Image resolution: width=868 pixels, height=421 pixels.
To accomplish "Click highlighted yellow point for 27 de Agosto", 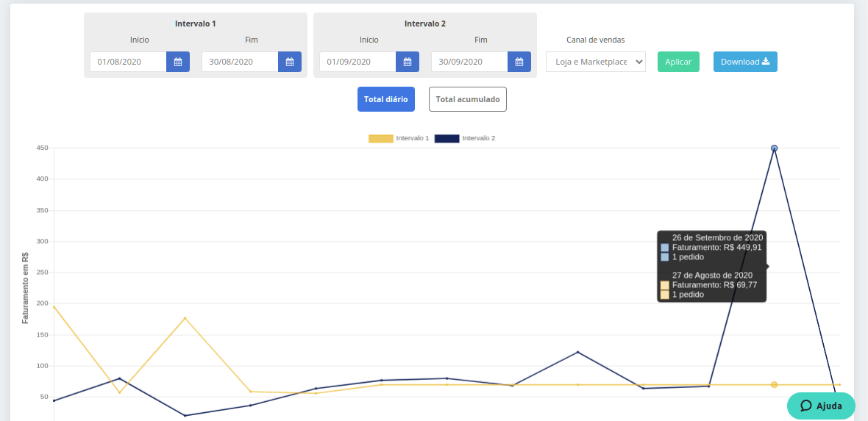I will (x=775, y=385).
